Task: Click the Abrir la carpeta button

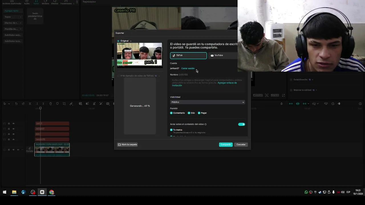Action: click(x=128, y=144)
